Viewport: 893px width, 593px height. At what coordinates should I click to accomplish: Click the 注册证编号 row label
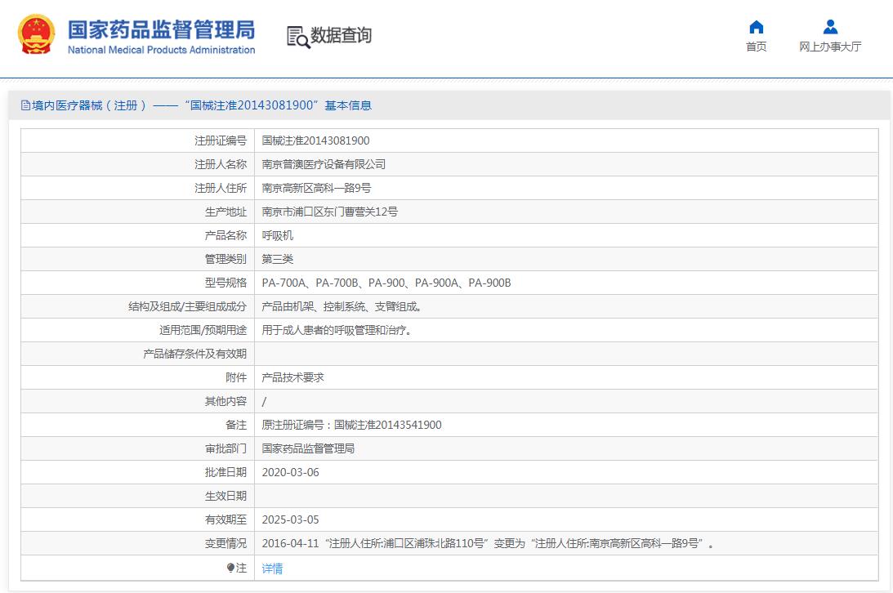[x=221, y=140]
